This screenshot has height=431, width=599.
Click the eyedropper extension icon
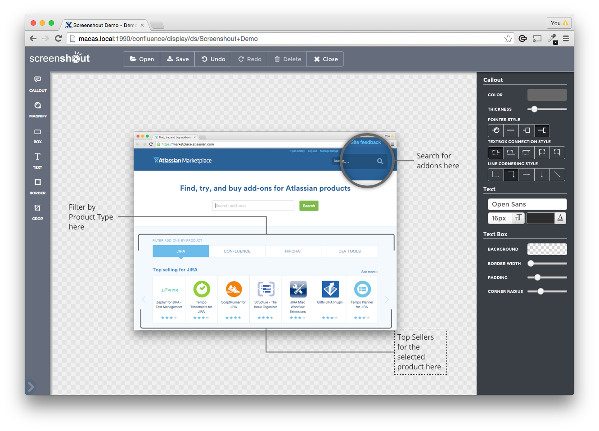point(552,39)
